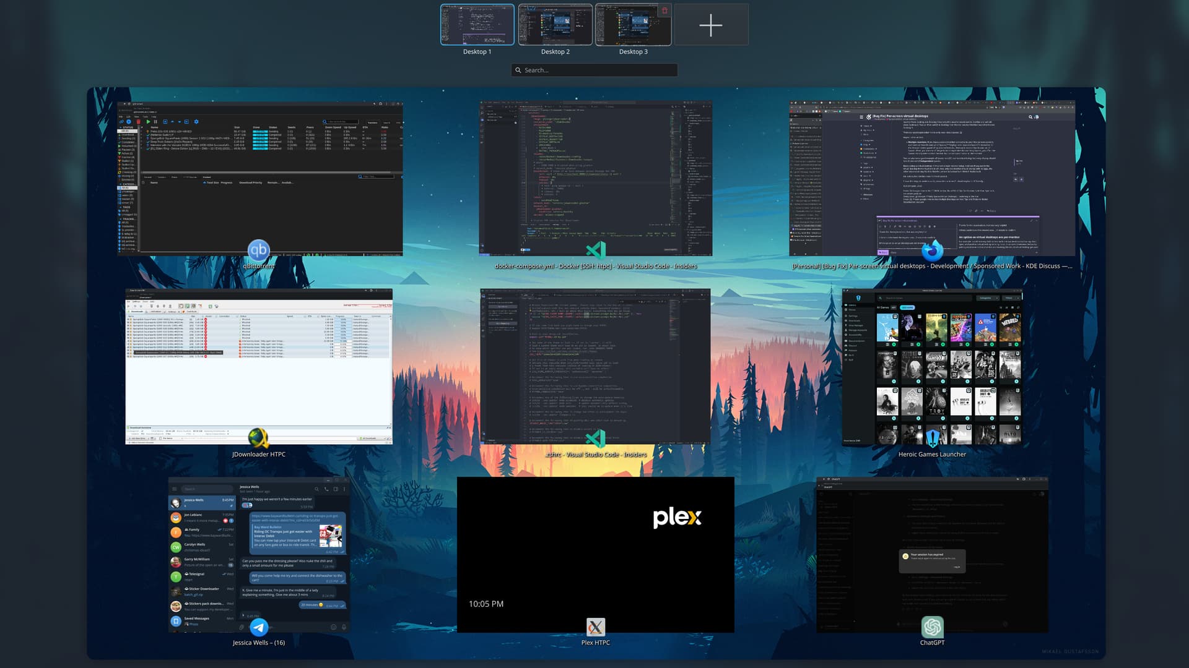This screenshot has width=1189, height=668.
Task: Open the JDownloader HTPC window preview
Action: [x=259, y=365]
